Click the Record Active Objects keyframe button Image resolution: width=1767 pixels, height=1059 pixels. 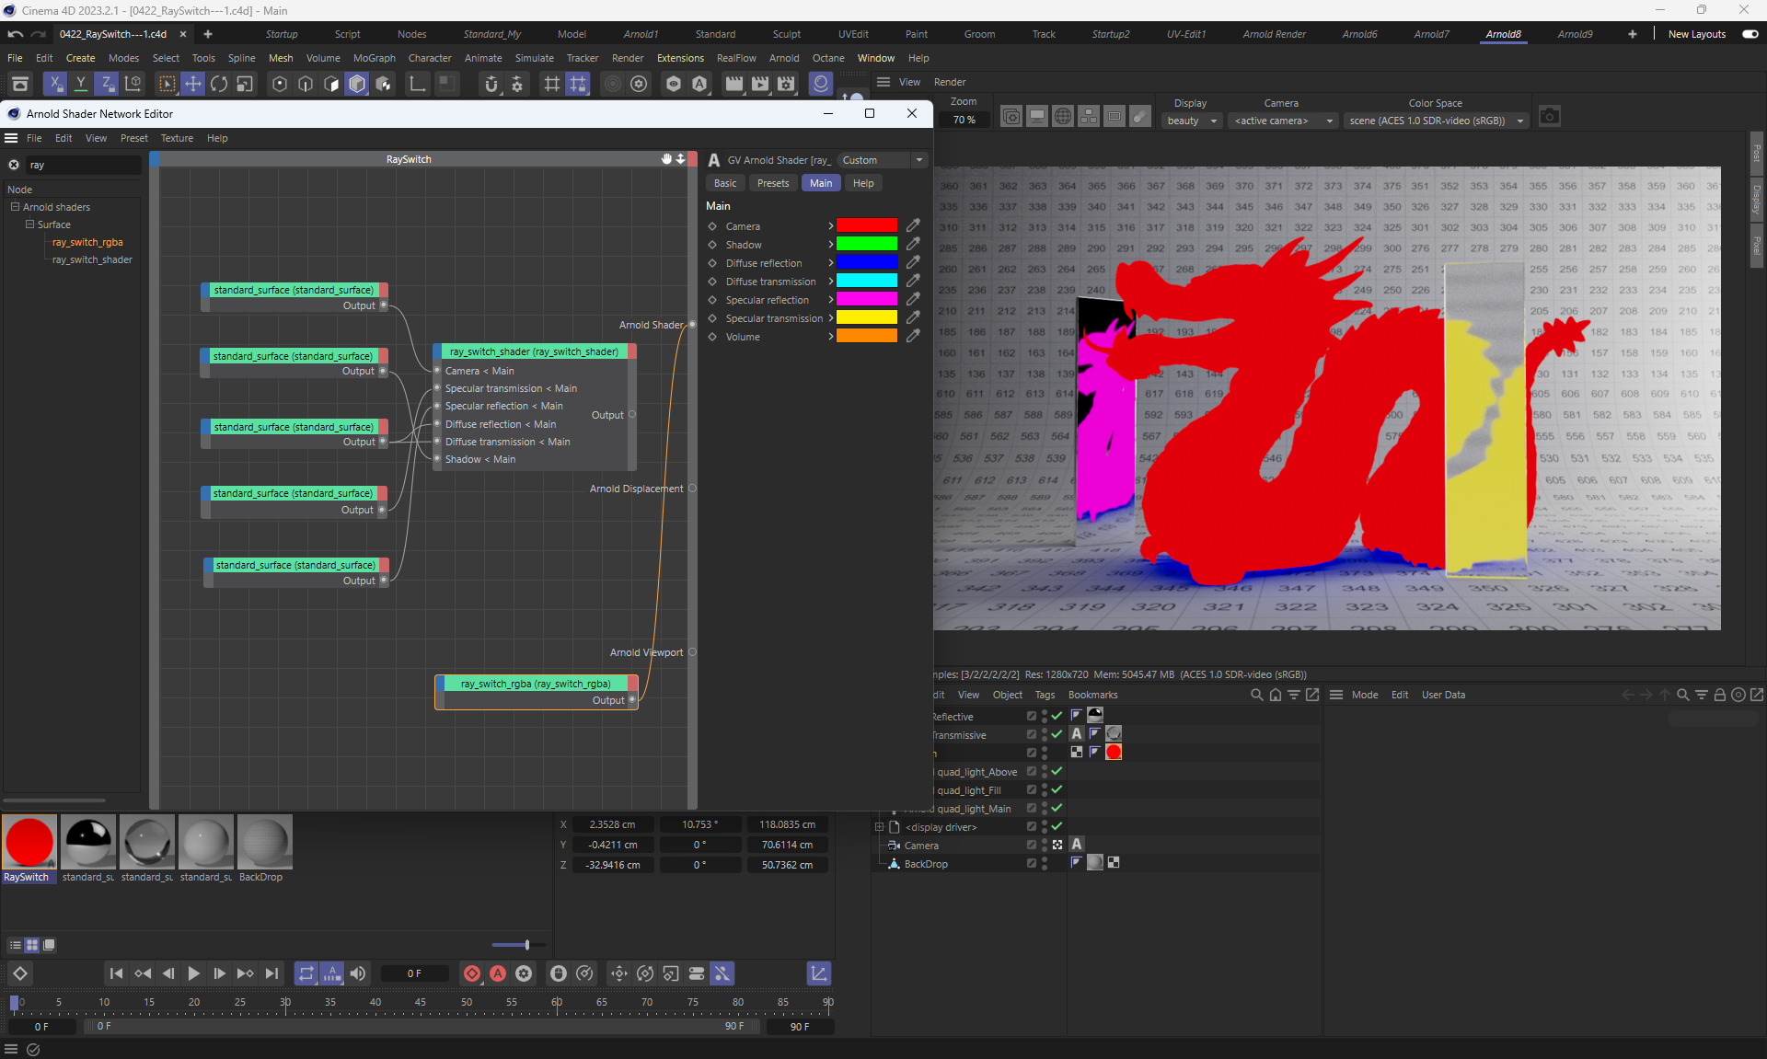pos(472,973)
